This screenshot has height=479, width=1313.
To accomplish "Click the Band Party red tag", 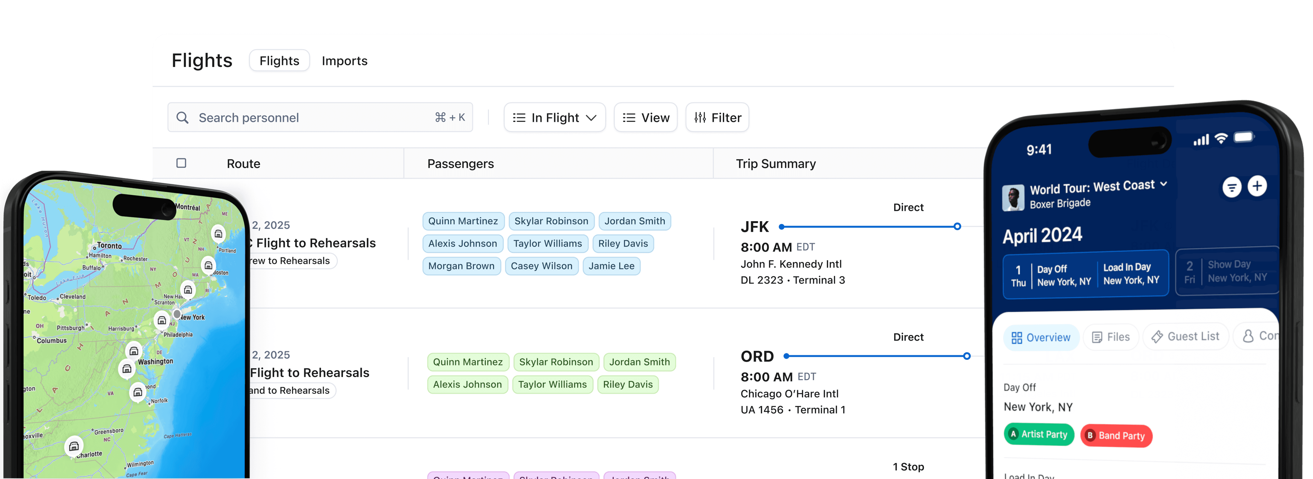I will coord(1116,436).
